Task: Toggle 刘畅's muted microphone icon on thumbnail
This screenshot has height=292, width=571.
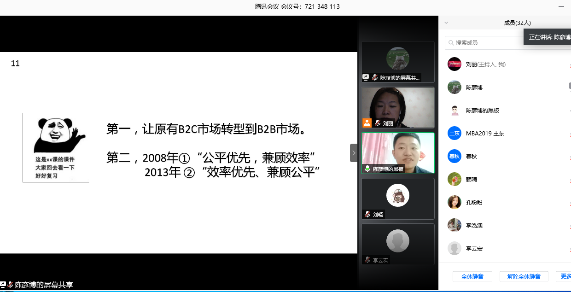Action: click(x=367, y=215)
